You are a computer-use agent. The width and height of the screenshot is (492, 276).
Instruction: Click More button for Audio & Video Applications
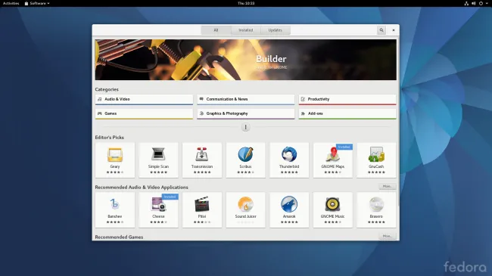388,186
